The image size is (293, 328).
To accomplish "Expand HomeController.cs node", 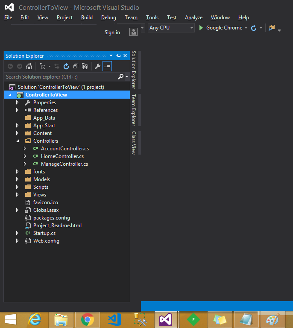I will coord(25,156).
